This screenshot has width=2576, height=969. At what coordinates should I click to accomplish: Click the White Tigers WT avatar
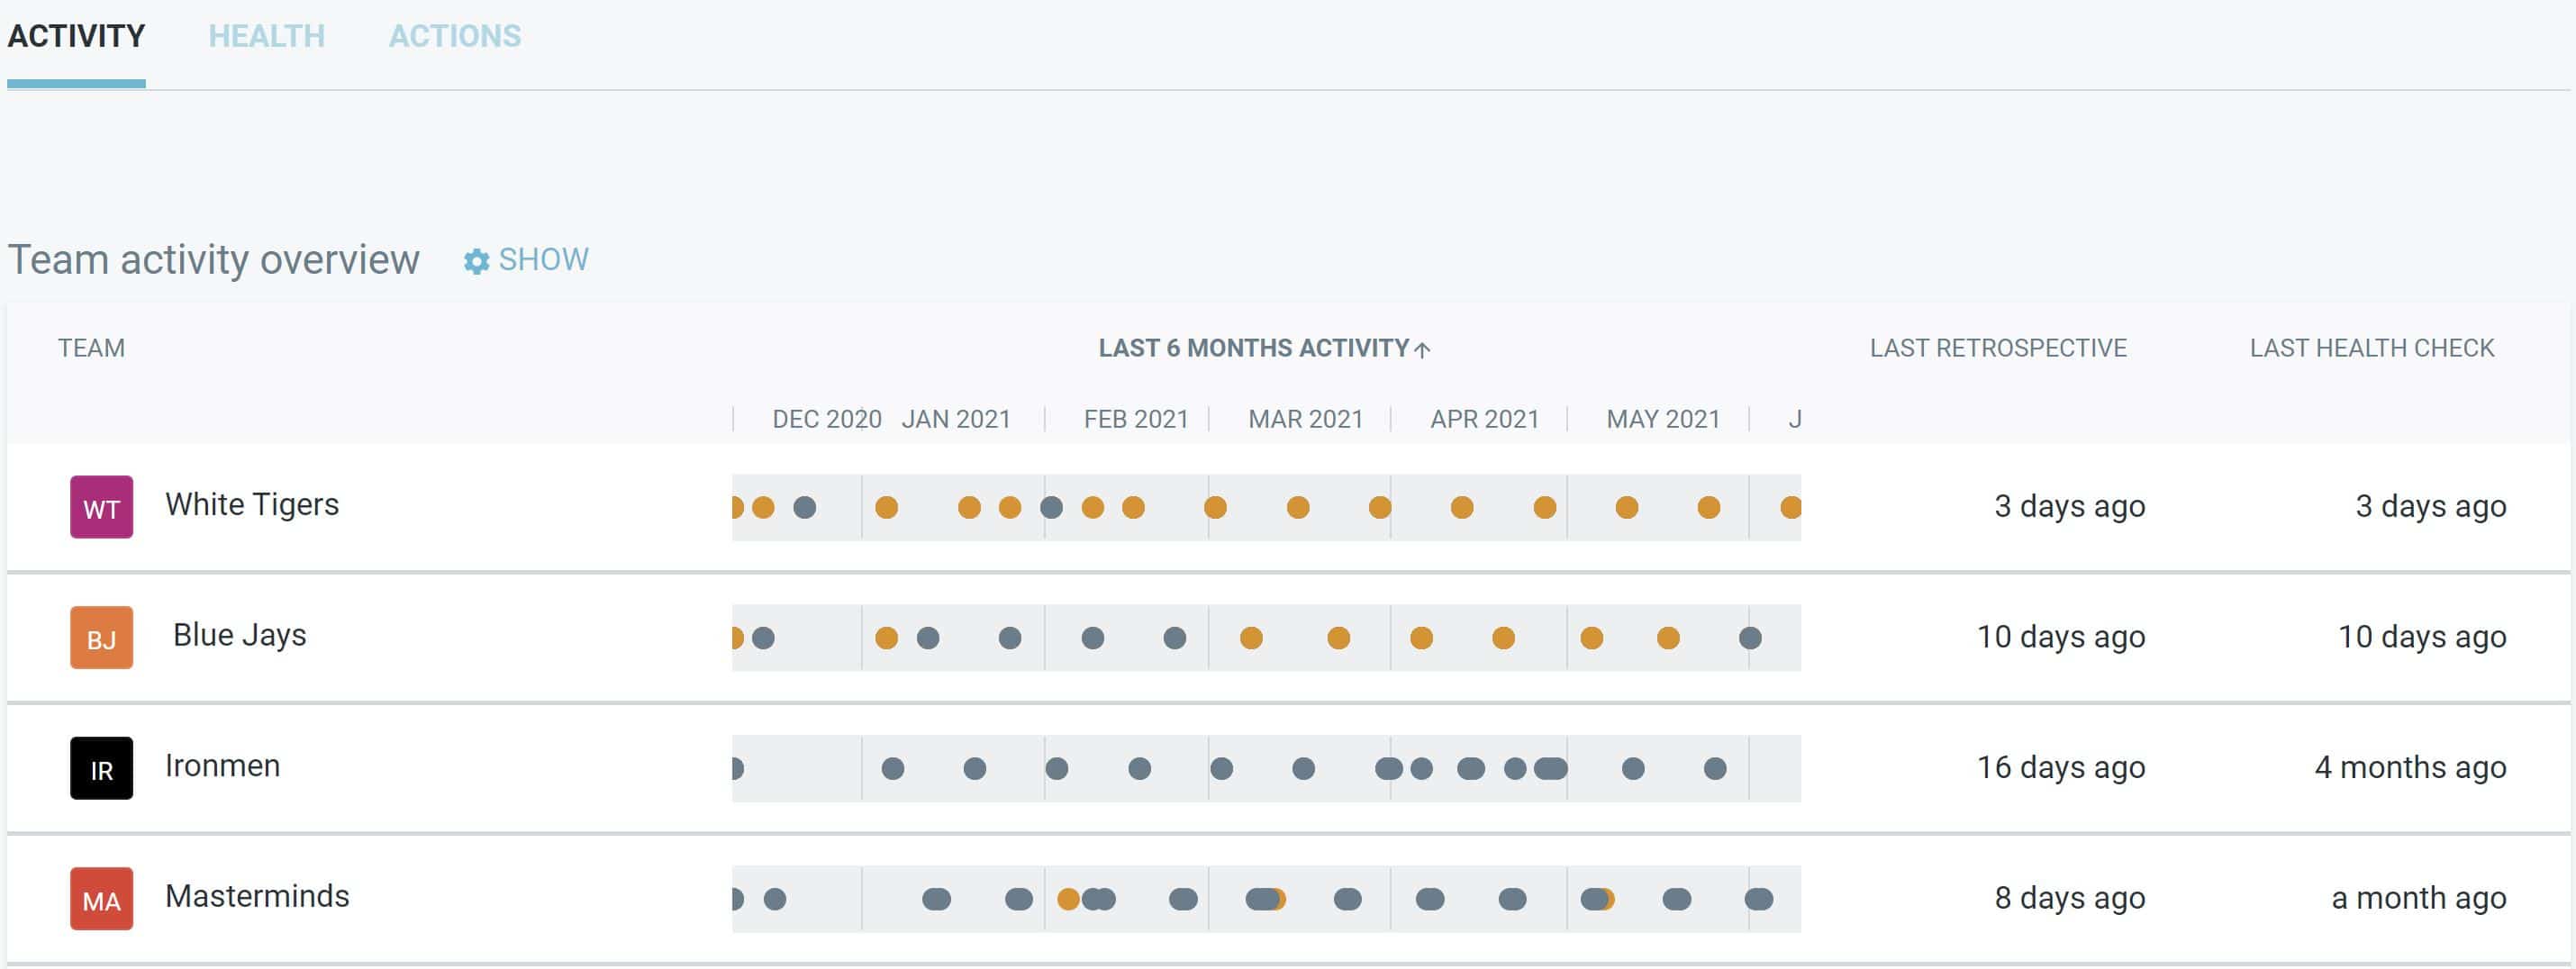(101, 507)
